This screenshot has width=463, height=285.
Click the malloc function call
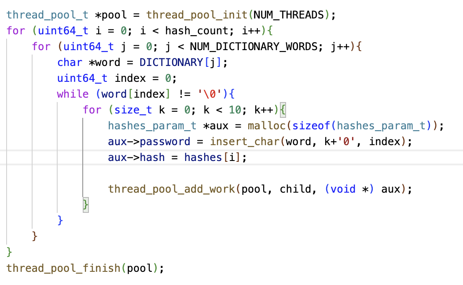264,126
